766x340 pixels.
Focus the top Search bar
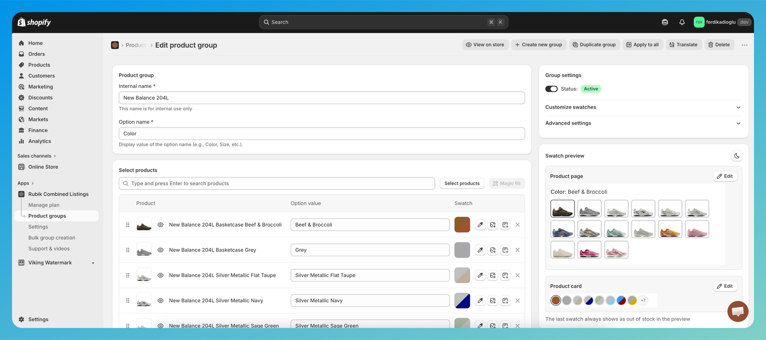point(383,22)
